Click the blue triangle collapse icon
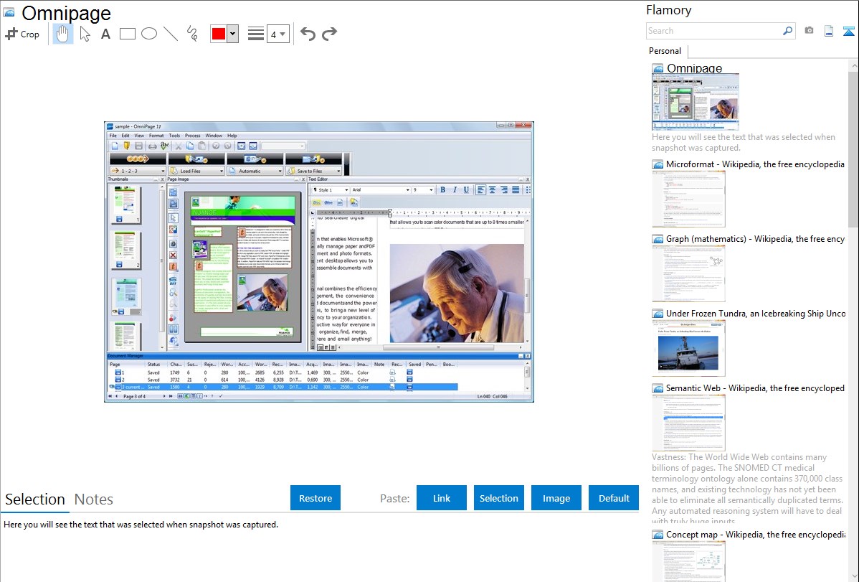 [x=848, y=31]
